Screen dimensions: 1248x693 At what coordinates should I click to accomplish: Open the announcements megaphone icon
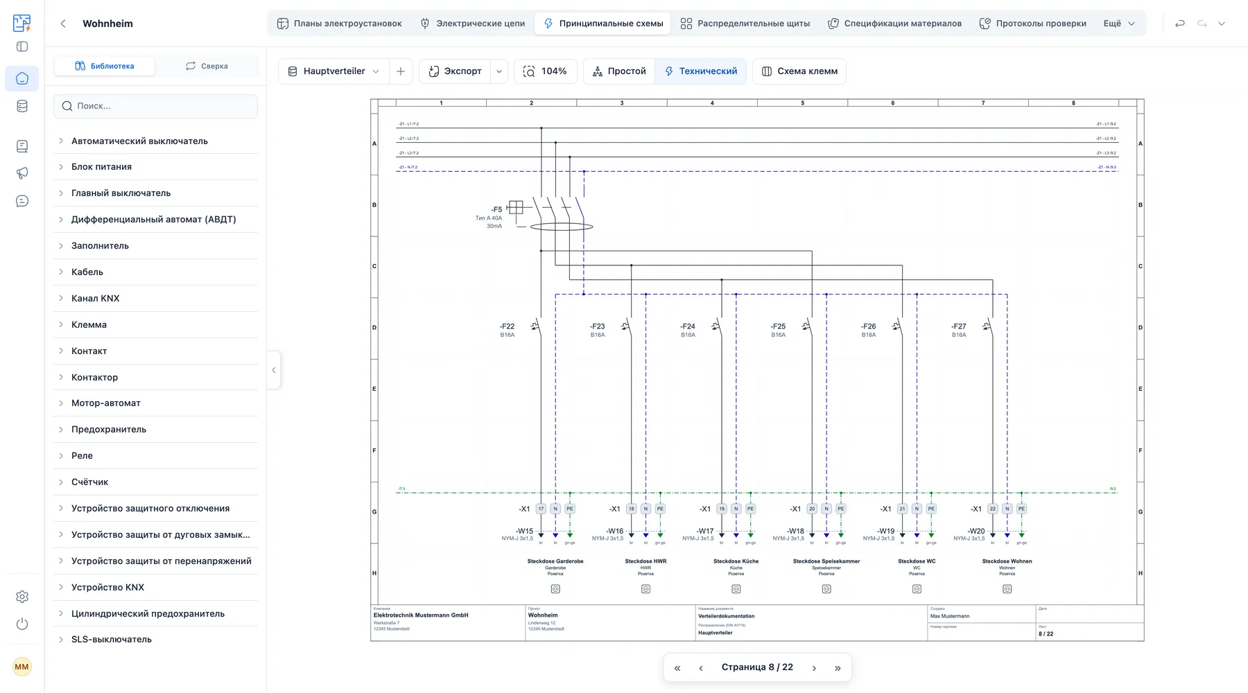pyautogui.click(x=22, y=173)
